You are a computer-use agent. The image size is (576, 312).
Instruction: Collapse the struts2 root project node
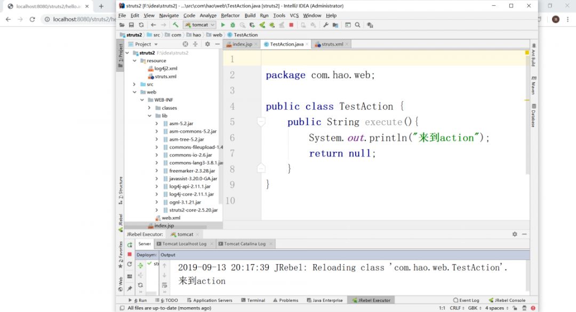click(x=127, y=53)
